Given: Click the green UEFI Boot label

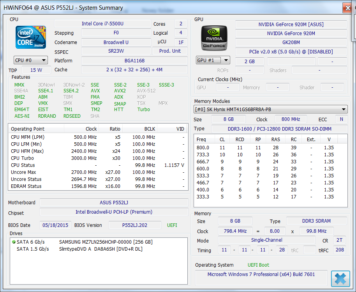Looking at the screenshot, I should coord(258,265).
